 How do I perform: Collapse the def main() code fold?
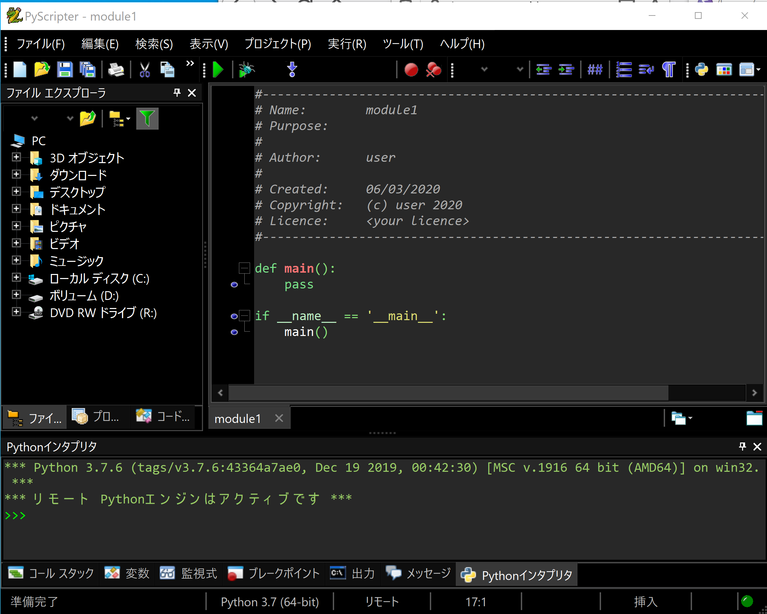tap(244, 268)
